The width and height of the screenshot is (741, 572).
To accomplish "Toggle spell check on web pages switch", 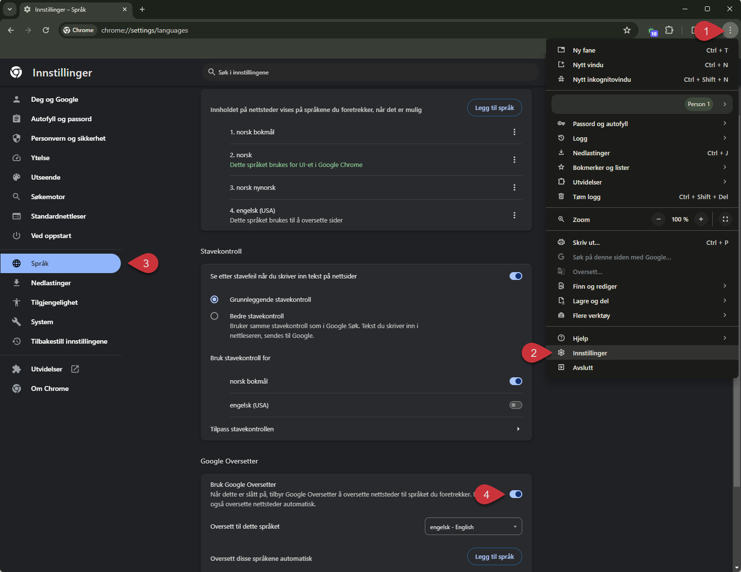I will (x=515, y=276).
